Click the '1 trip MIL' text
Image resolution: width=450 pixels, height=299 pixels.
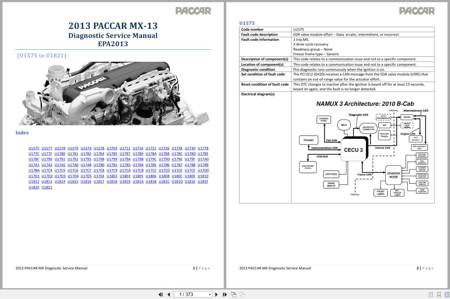(301, 39)
